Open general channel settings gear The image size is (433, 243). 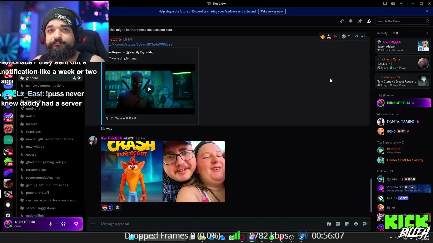79,78
